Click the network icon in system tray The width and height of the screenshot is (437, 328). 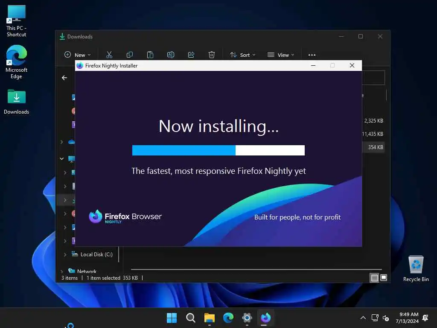click(375, 318)
